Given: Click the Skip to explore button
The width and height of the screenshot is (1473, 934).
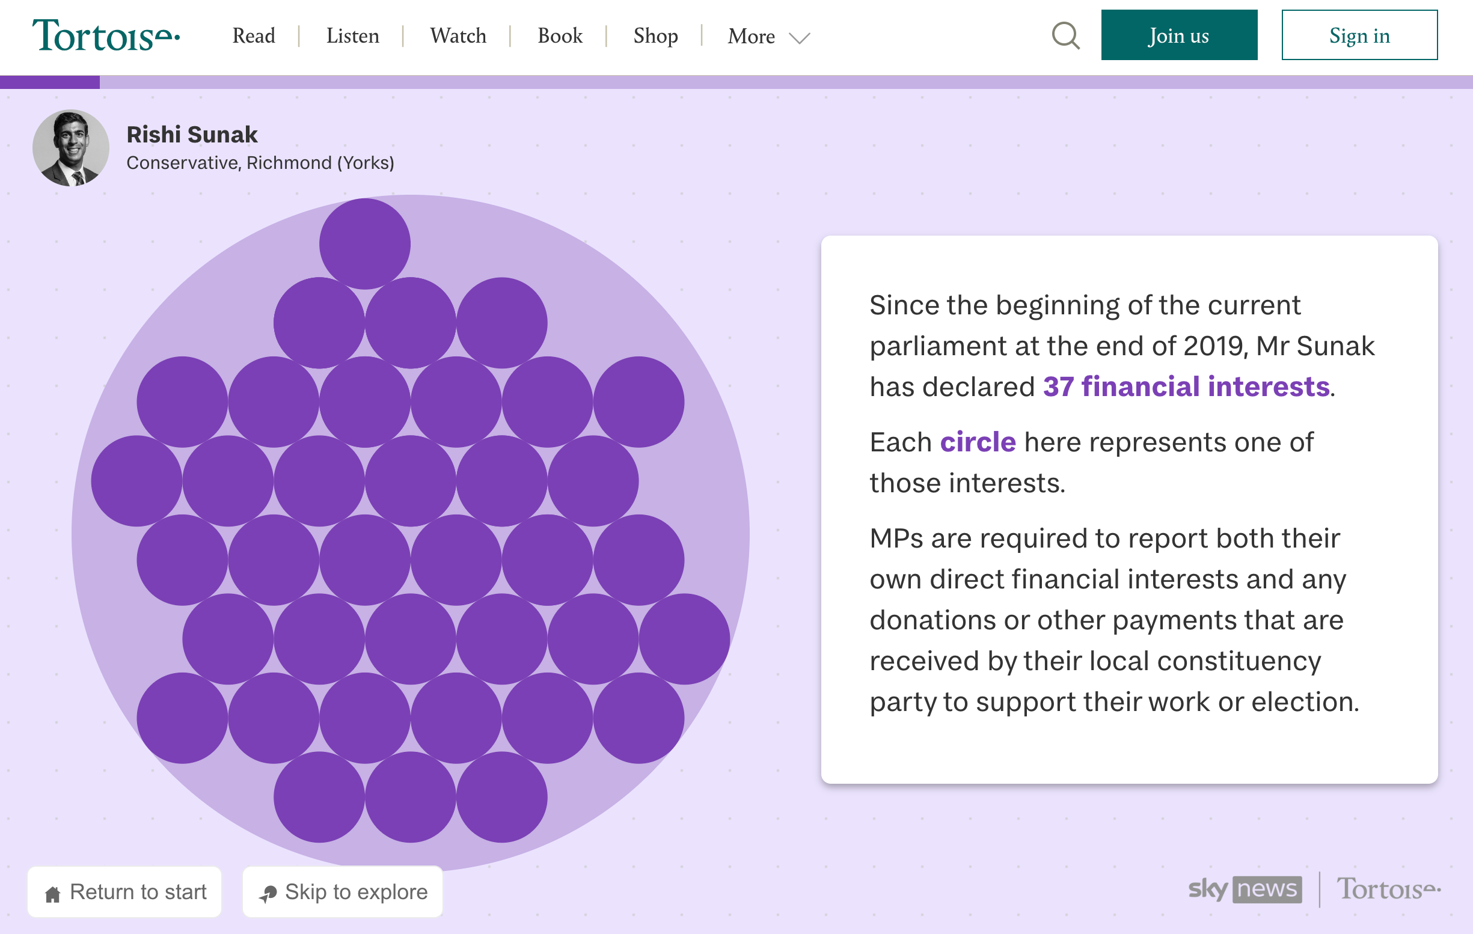Looking at the screenshot, I should pos(343,892).
